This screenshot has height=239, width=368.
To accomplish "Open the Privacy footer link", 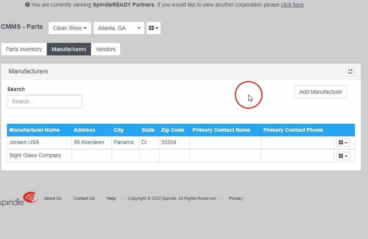I will (x=236, y=199).
